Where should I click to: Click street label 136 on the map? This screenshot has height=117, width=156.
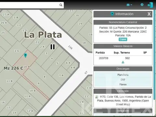[70, 47]
